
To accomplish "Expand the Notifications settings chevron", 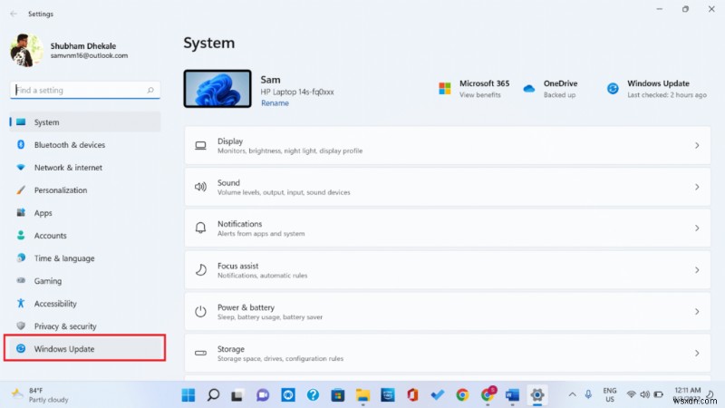I will click(697, 228).
